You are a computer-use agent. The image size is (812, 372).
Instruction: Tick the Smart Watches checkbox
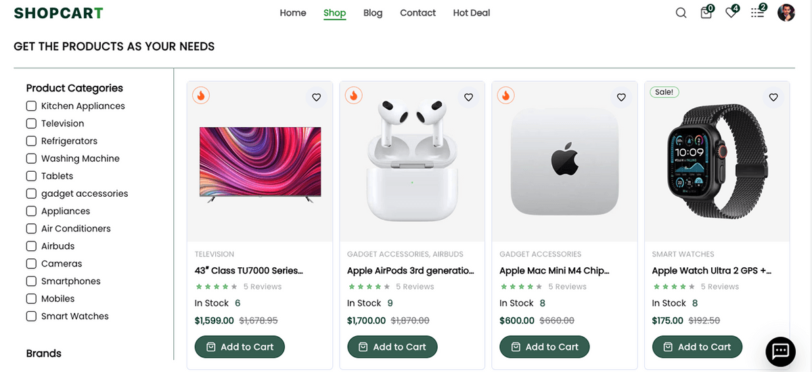[31, 317]
